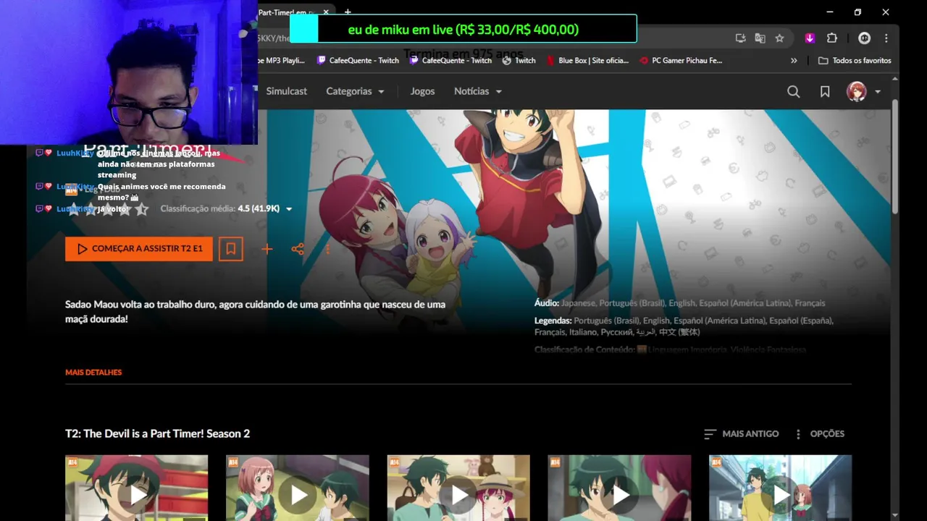Play the first episode thumbnail
The height and width of the screenshot is (521, 927).
pos(137,488)
